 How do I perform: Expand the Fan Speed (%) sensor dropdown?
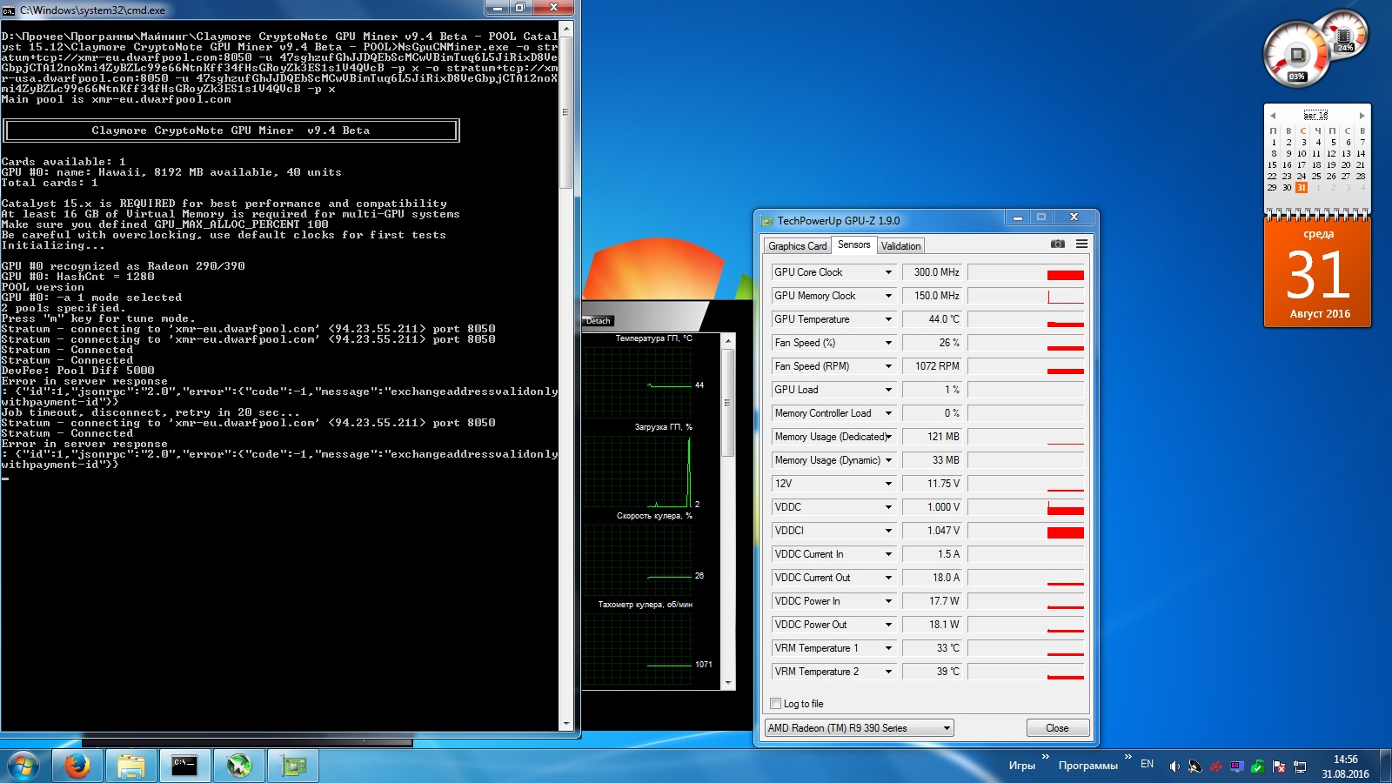click(x=888, y=343)
